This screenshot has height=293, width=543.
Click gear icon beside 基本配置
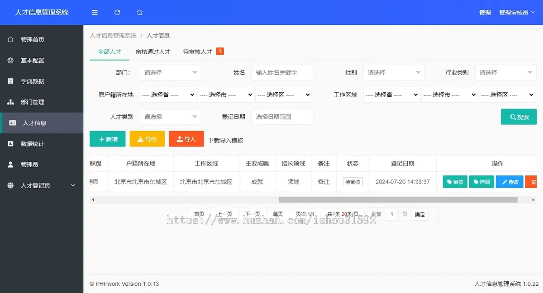pyautogui.click(x=10, y=60)
